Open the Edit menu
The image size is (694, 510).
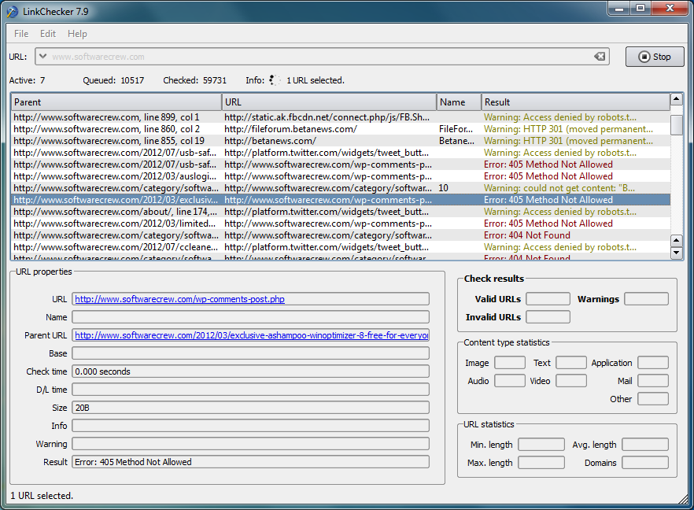click(49, 34)
